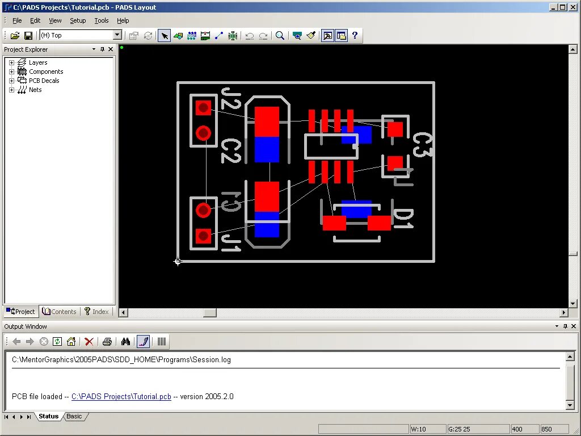Screen dimensions: 581x436
Task: Open the ECO toolbar line icon
Action: (x=219, y=36)
